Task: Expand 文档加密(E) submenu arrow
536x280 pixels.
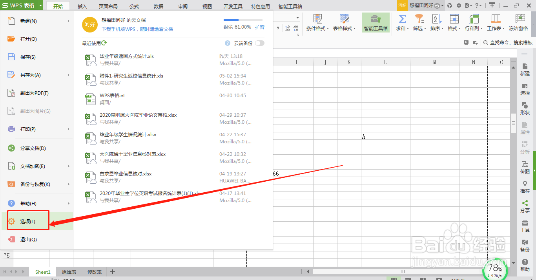Action: click(x=69, y=166)
